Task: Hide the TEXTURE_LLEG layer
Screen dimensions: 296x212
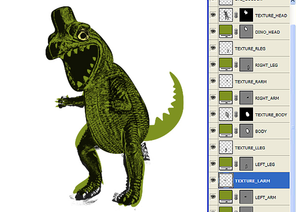Action: point(213,147)
